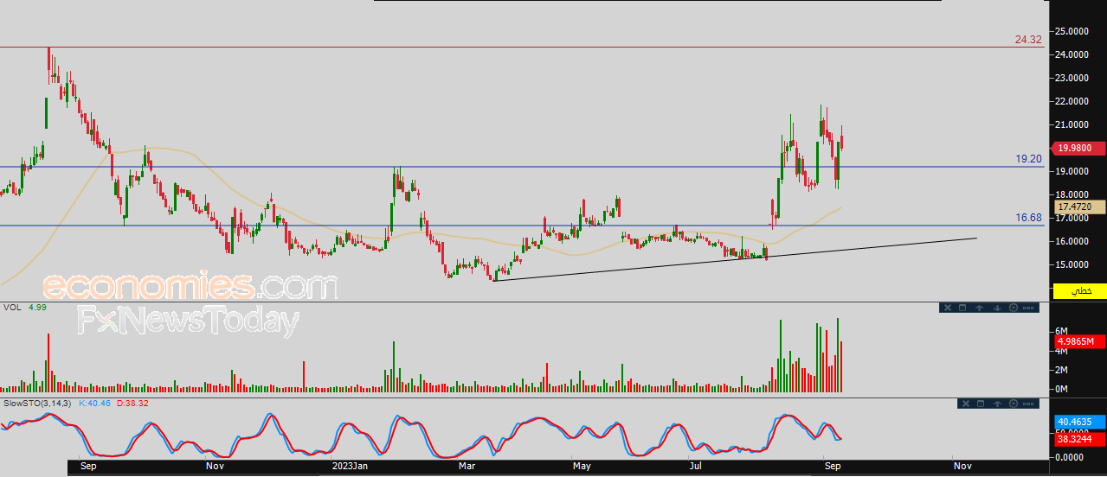Image resolution: width=1107 pixels, height=477 pixels.
Task: Close the SlowSTO indicator panel
Action: point(966,404)
